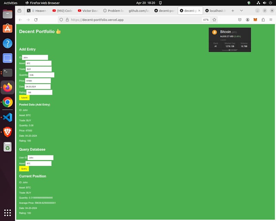Image resolution: width=276 pixels, height=221 pixels.
Task: Reset the 67% zoom level indicator
Action: (206, 20)
